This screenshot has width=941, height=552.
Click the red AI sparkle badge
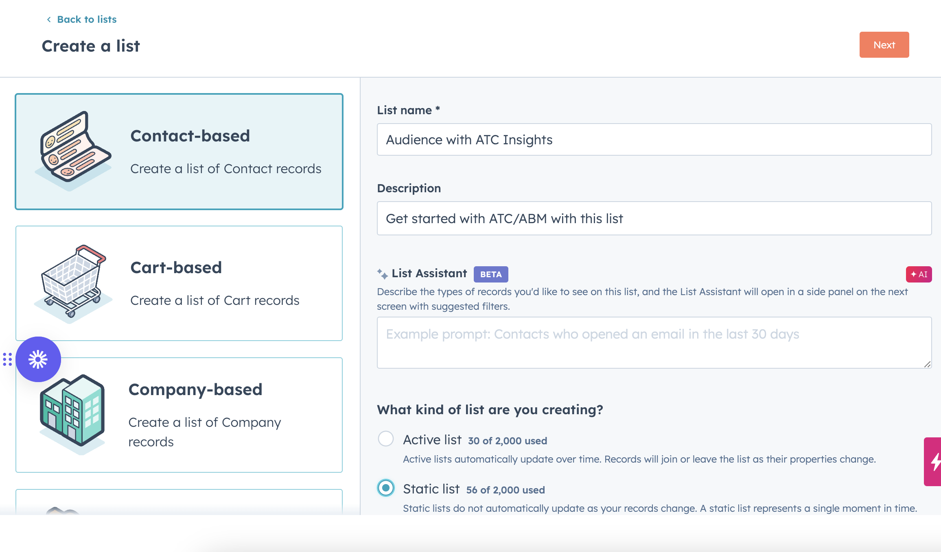[919, 274]
